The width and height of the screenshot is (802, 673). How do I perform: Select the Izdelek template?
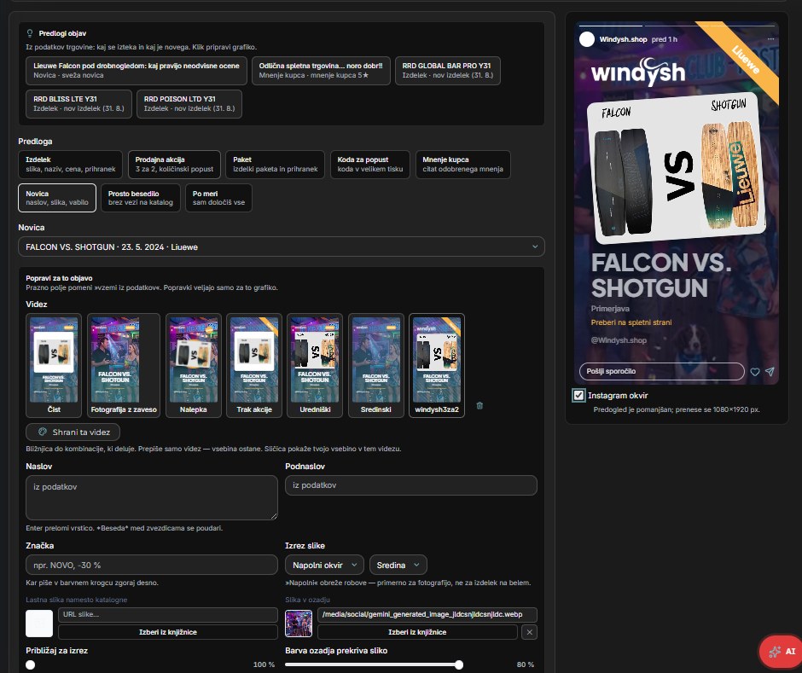(x=71, y=164)
